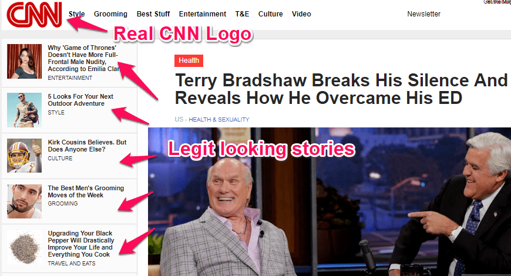511x276 pixels.
Task: Open the Style menu item
Action: tap(76, 14)
